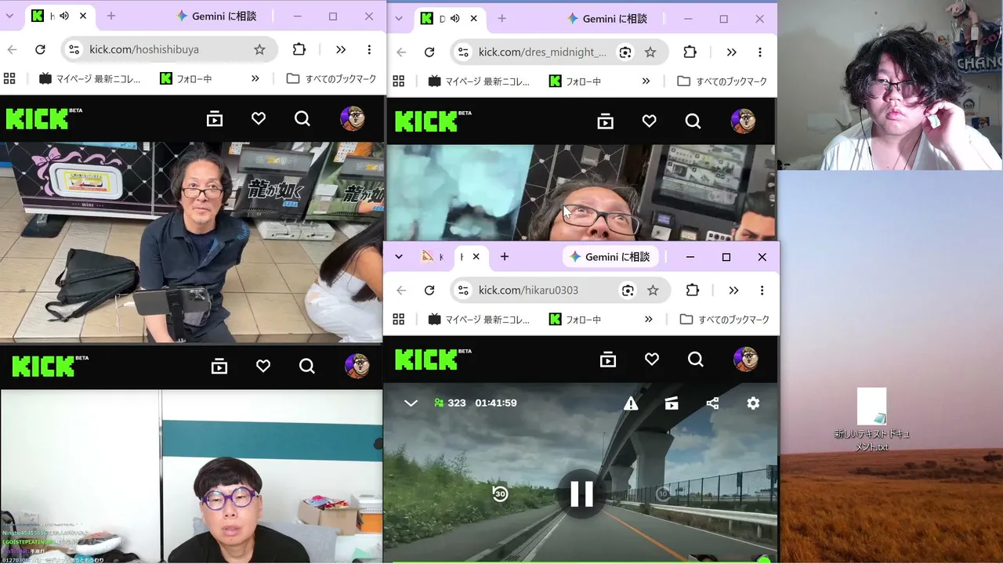Show hidden bookmarks chevron in hoshishibuya window
Screen dimensions: 1003x564
255,78
